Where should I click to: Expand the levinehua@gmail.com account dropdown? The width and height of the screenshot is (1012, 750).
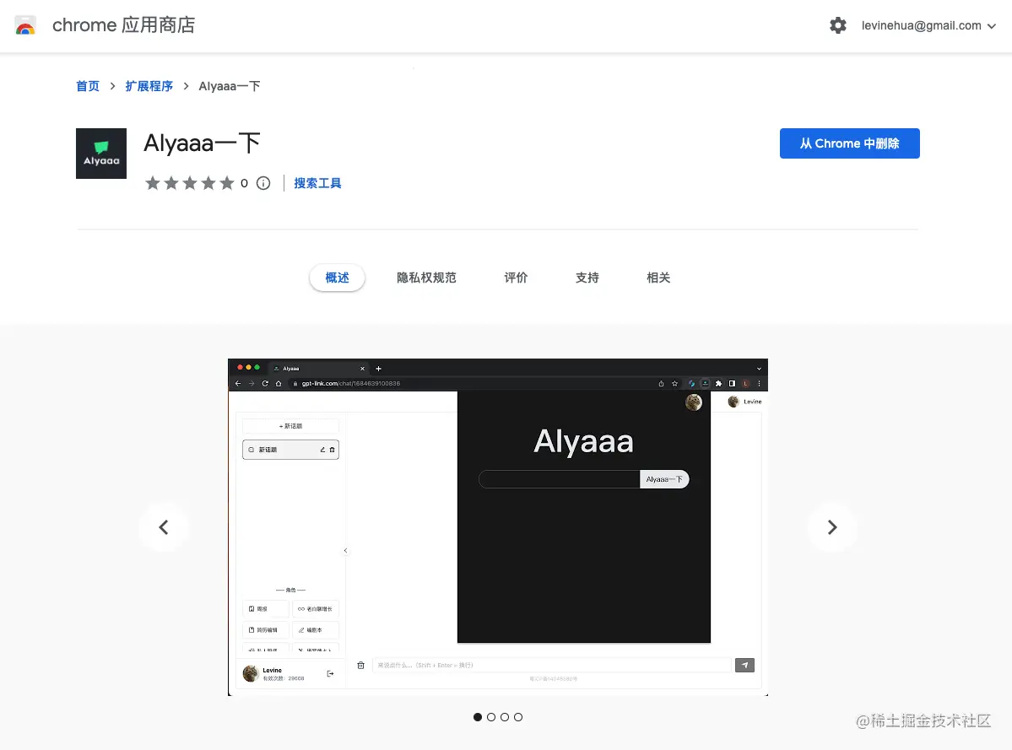coord(928,26)
